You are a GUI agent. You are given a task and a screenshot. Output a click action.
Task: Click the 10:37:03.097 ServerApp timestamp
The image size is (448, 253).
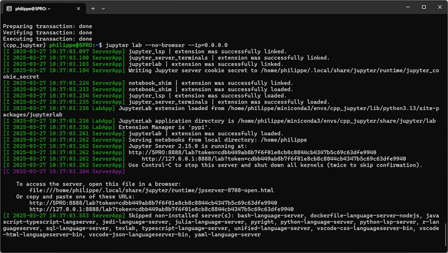coord(64,52)
